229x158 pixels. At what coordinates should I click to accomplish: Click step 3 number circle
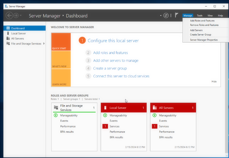pos(88,60)
